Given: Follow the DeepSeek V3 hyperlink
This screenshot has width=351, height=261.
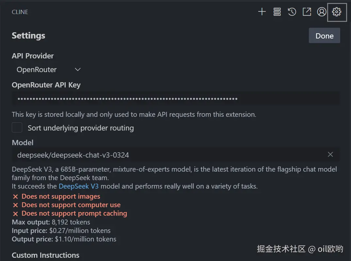Looking at the screenshot, I should (x=78, y=187).
